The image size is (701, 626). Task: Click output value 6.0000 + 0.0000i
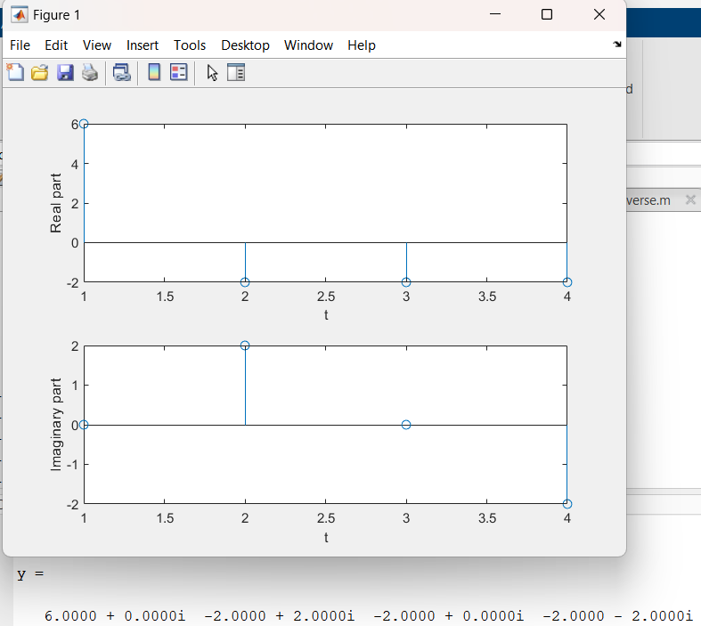(114, 616)
